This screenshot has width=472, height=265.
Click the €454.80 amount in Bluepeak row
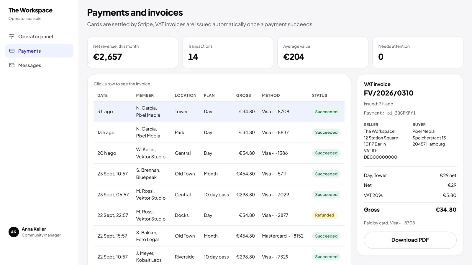[x=245, y=174]
